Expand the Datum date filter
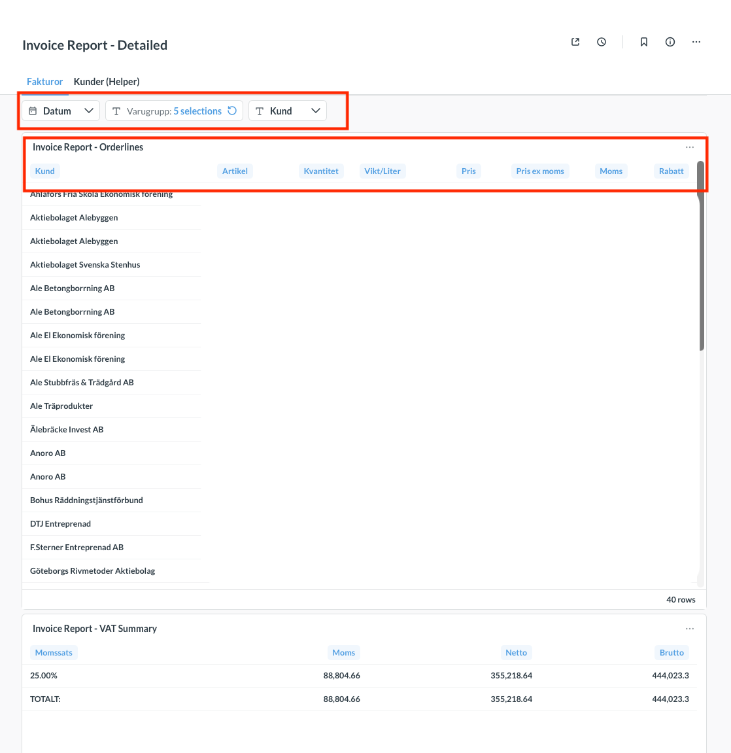This screenshot has height=753, width=731. [61, 111]
